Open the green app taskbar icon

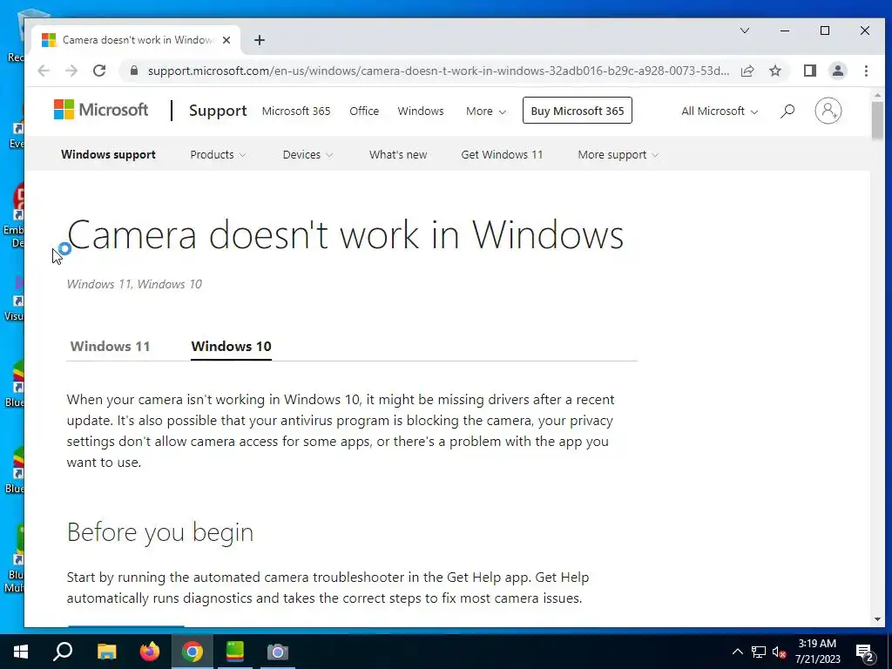pos(235,652)
